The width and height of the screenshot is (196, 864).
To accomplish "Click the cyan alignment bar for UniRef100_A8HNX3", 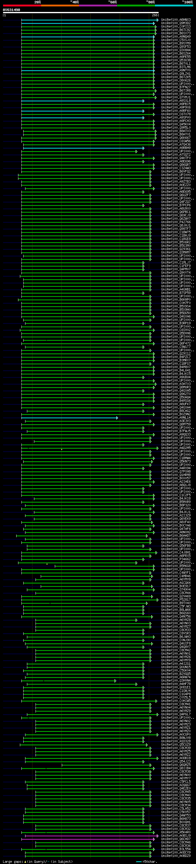I will click(x=90, y=20).
